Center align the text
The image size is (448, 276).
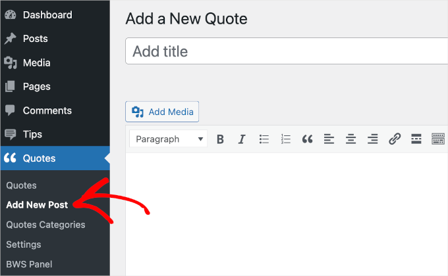coord(350,139)
